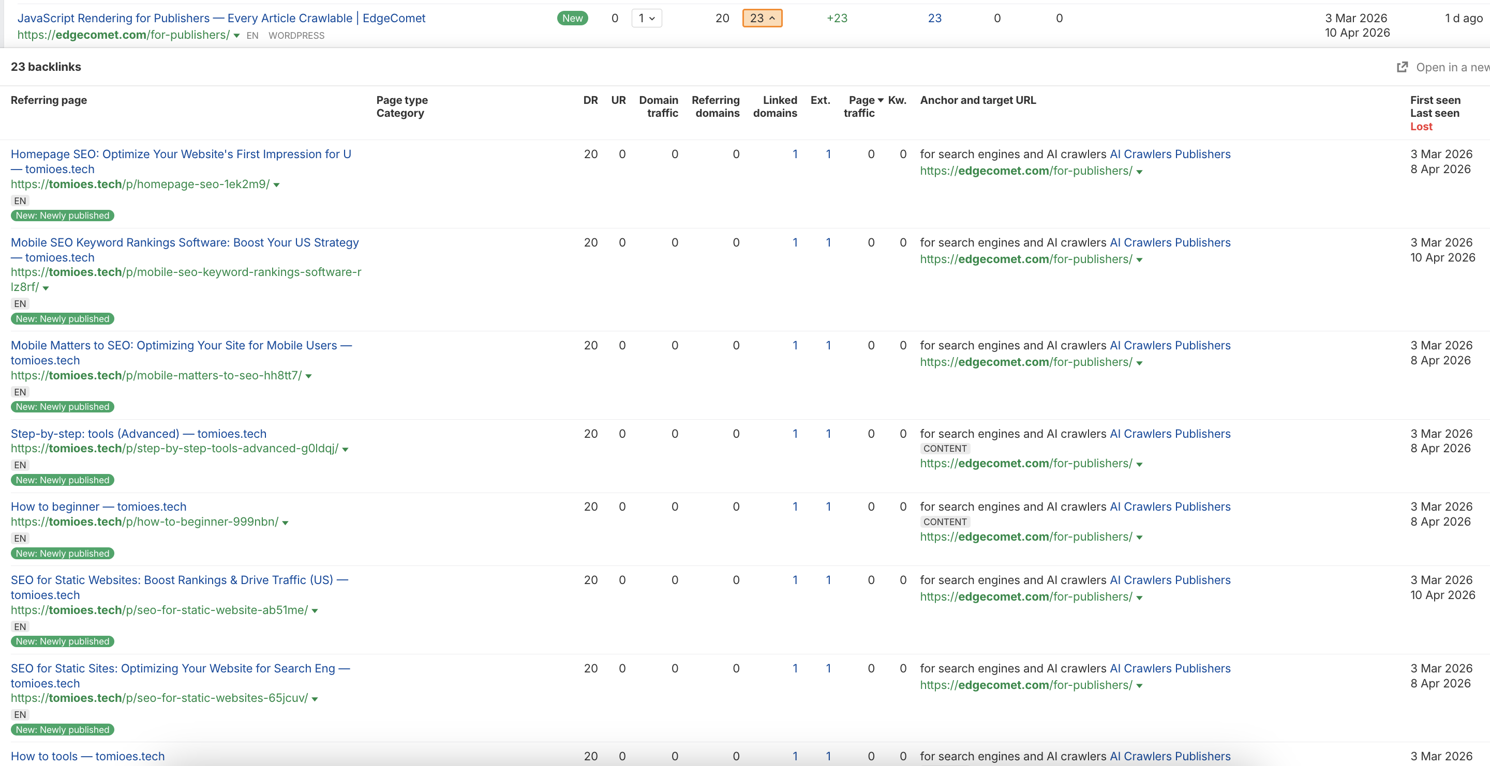Click the external-link icon beside Open in new

[x=1402, y=67]
